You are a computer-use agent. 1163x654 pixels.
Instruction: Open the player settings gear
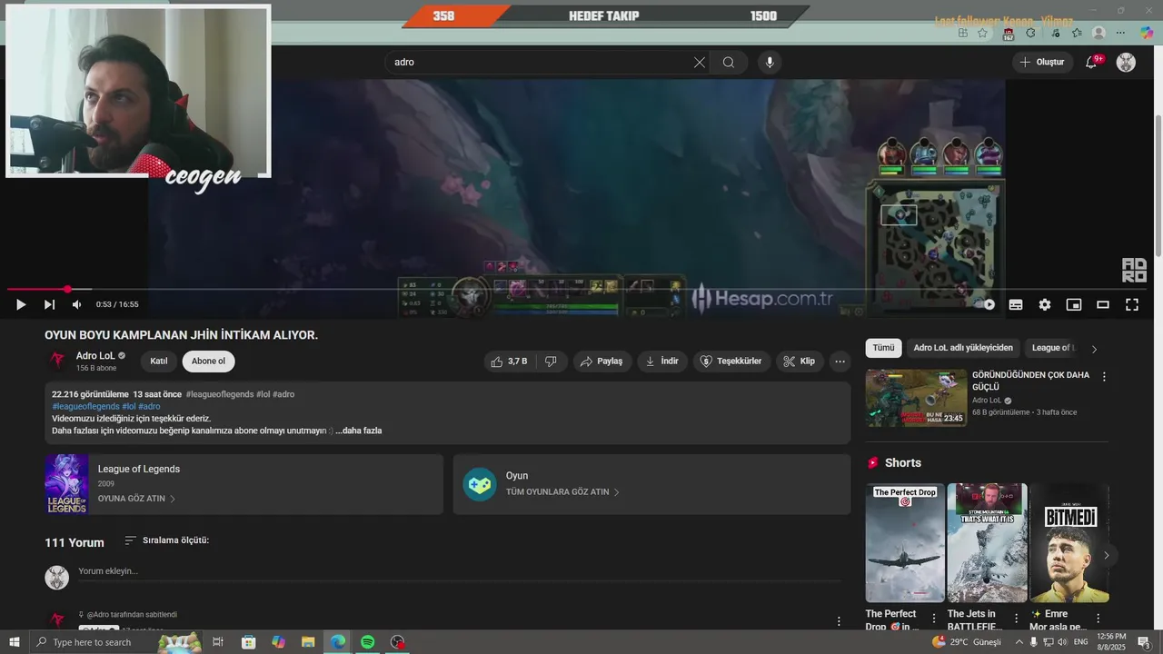pyautogui.click(x=1045, y=304)
